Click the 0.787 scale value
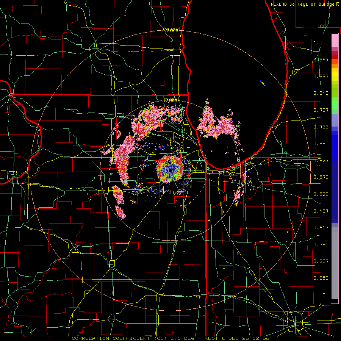This screenshot has height=341, width=341. click(x=321, y=110)
